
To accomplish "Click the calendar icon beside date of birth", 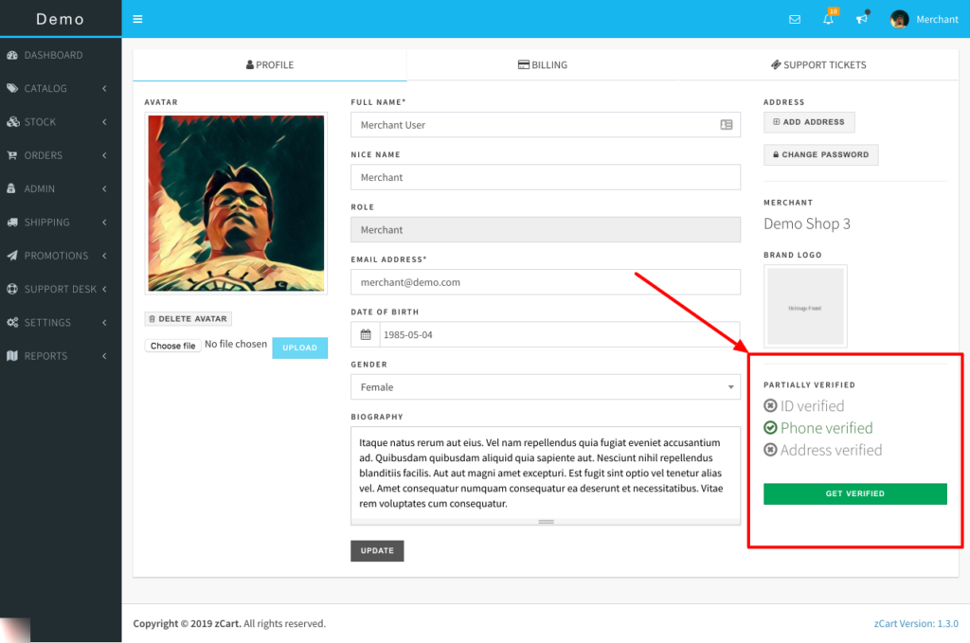I will click(366, 335).
